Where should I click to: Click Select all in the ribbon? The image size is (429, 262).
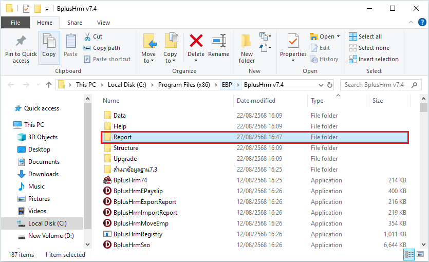point(365,36)
